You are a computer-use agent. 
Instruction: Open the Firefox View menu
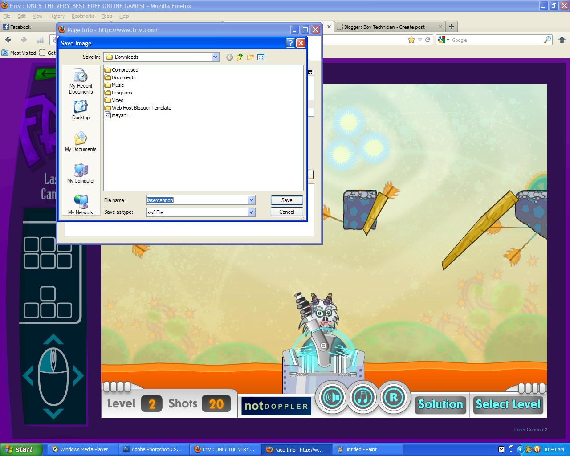click(x=37, y=16)
